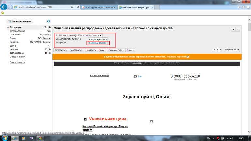Open Chrome from the taskbar
The image size is (251, 141).
[x=40, y=138]
